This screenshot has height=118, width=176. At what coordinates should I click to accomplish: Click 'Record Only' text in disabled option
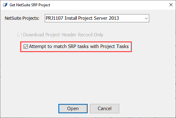tap(91, 35)
